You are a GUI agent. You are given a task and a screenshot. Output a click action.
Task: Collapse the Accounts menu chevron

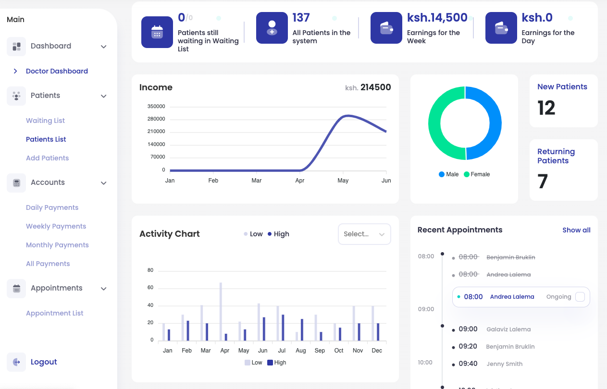point(103,183)
